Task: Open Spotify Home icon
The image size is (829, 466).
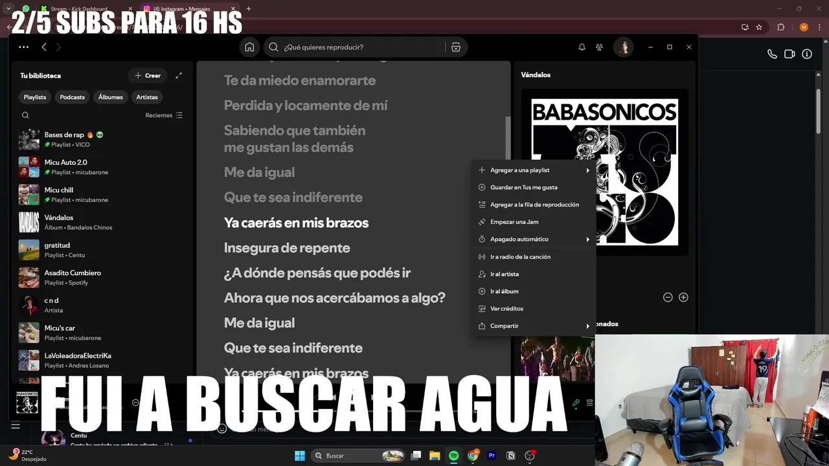Action: coord(249,47)
